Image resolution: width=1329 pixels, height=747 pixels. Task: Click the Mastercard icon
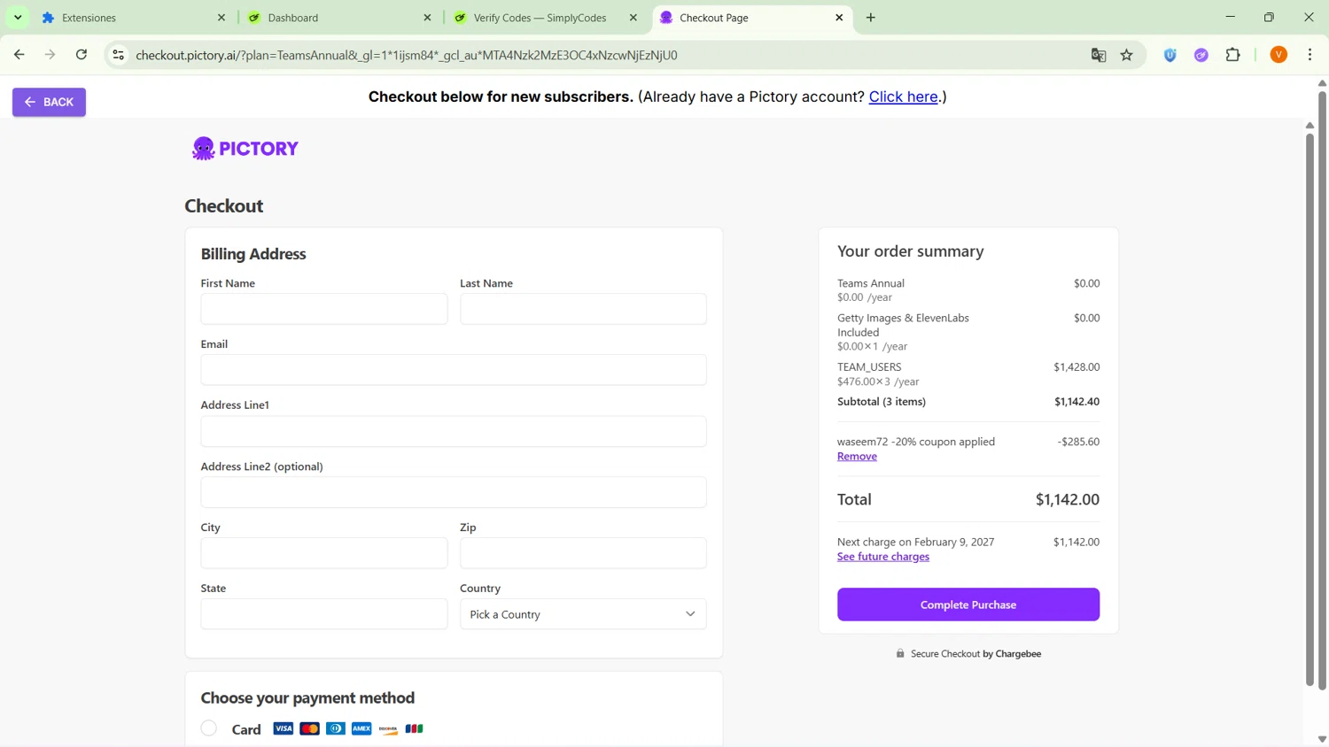309,728
